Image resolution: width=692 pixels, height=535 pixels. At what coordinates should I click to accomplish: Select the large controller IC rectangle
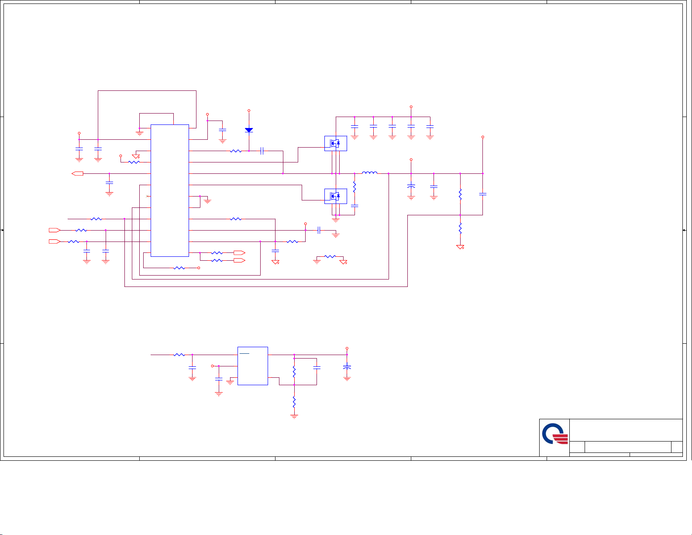[170, 190]
